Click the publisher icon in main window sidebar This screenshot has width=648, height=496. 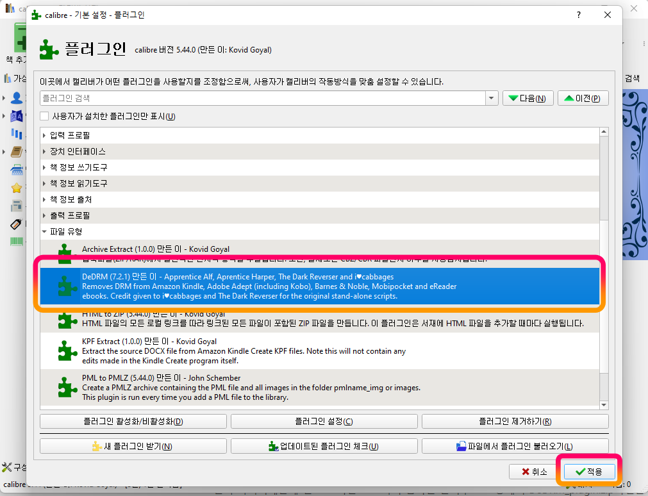pyautogui.click(x=17, y=169)
